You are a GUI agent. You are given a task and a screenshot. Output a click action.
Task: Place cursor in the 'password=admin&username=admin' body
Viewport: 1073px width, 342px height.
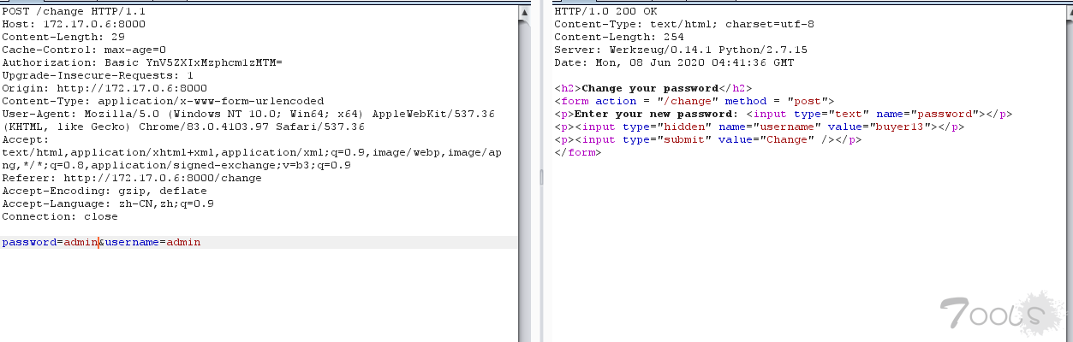[101, 242]
